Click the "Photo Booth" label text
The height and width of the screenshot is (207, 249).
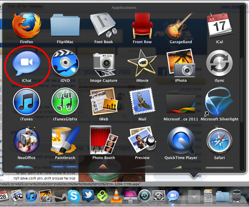(x=104, y=158)
